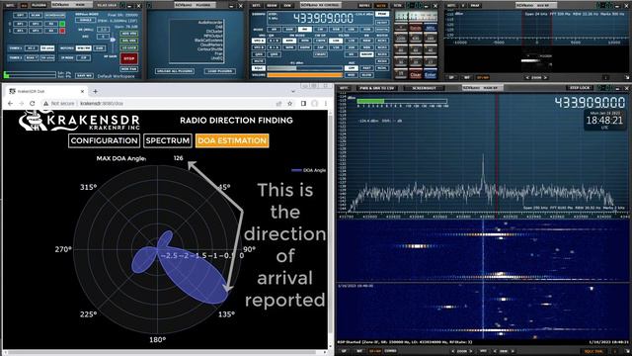Select DAB in the plugin list
632x356 pixels.
(x=219, y=27)
